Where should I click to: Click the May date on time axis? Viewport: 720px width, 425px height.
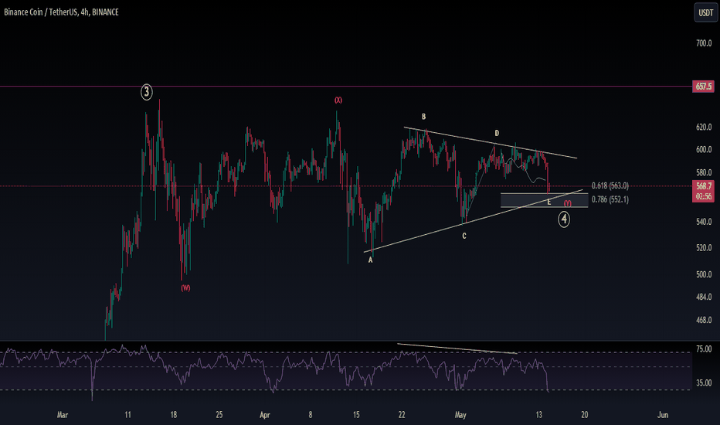tap(460, 415)
